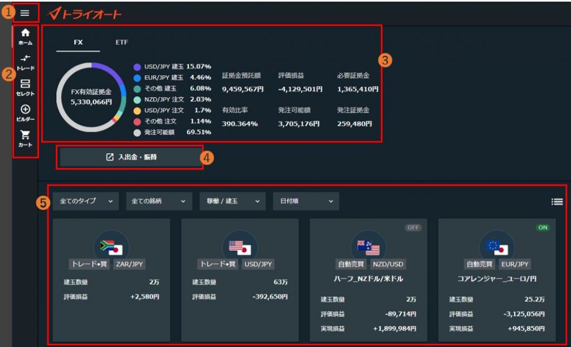
Task: Click the -89,714円 valuation loss value
Action: [x=400, y=314]
